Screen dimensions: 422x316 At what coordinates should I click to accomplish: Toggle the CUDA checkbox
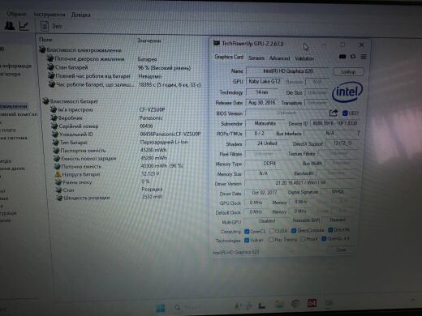[x=272, y=231]
